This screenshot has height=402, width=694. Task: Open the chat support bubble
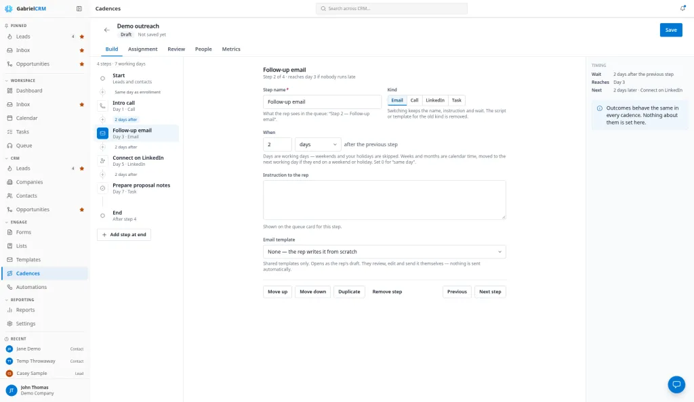[676, 384]
